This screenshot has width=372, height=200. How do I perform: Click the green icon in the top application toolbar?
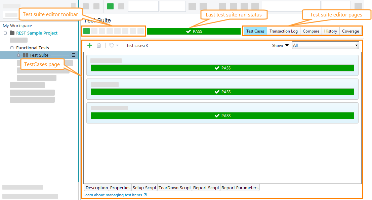[x=110, y=6]
